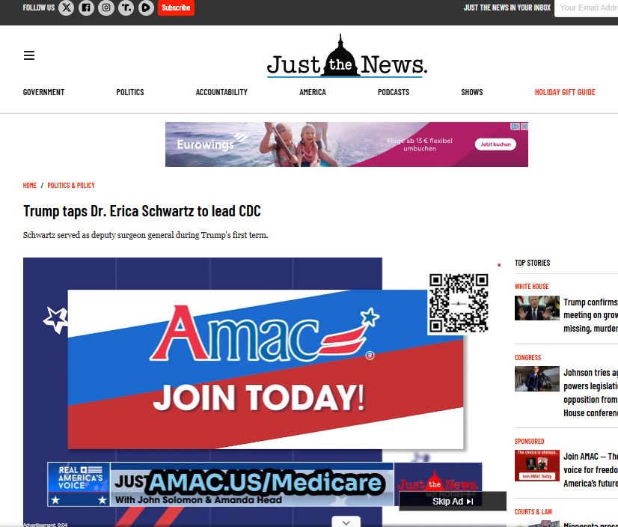The height and width of the screenshot is (527, 618).
Task: Open the Facebook page icon
Action: 87,8
